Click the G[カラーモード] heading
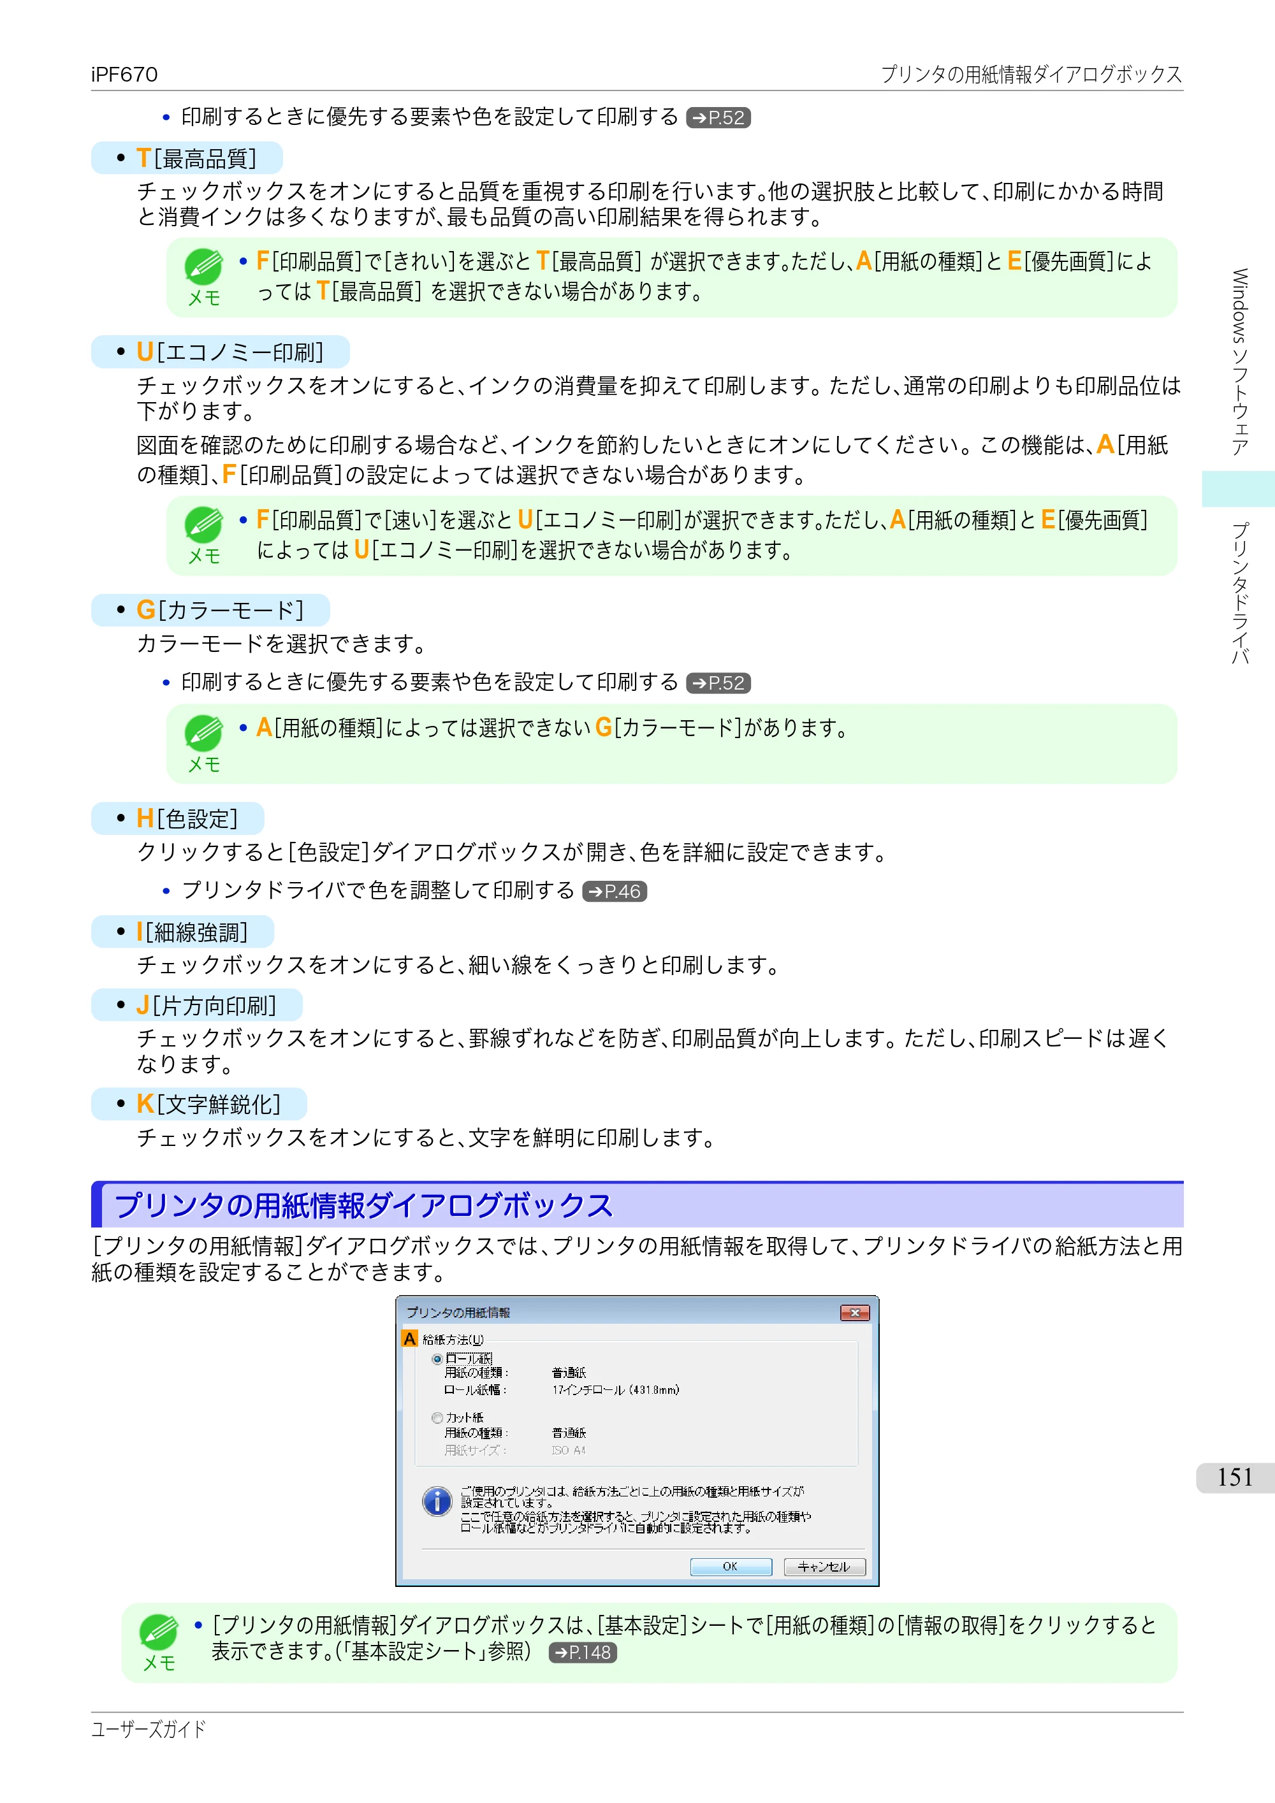 (x=210, y=610)
